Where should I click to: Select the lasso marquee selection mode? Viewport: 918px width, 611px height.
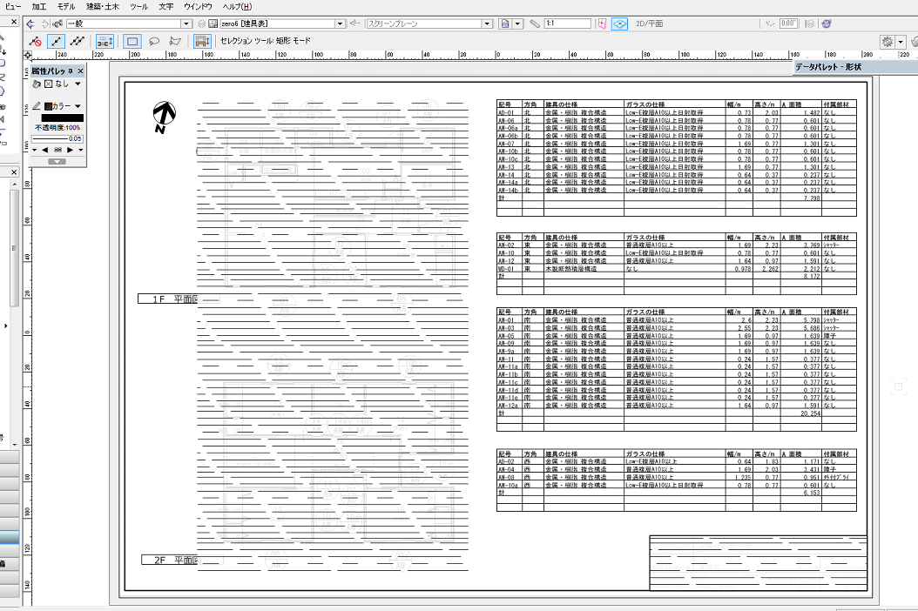pos(153,41)
